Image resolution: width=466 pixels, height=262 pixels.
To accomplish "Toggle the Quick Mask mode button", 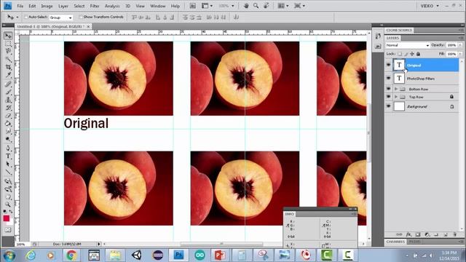I will [x=8, y=230].
